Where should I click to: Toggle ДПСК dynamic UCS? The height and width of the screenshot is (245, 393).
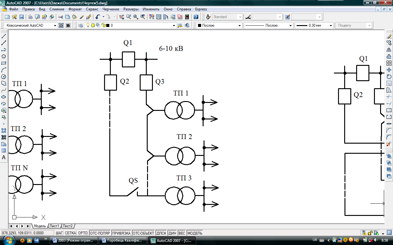tap(161, 233)
